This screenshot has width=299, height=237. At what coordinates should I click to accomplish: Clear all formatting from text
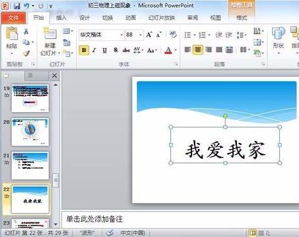173,35
